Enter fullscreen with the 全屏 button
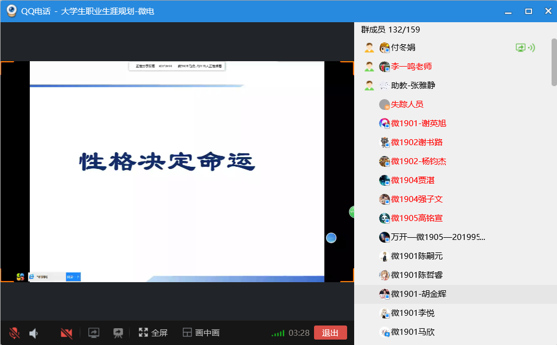Screen dimensions: 557x345 (x=153, y=333)
